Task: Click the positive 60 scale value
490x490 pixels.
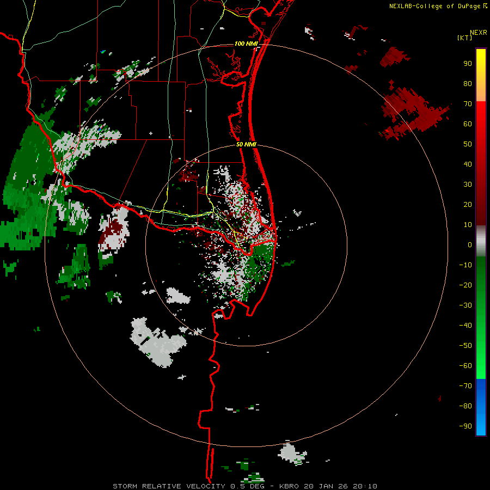Action: (x=468, y=124)
